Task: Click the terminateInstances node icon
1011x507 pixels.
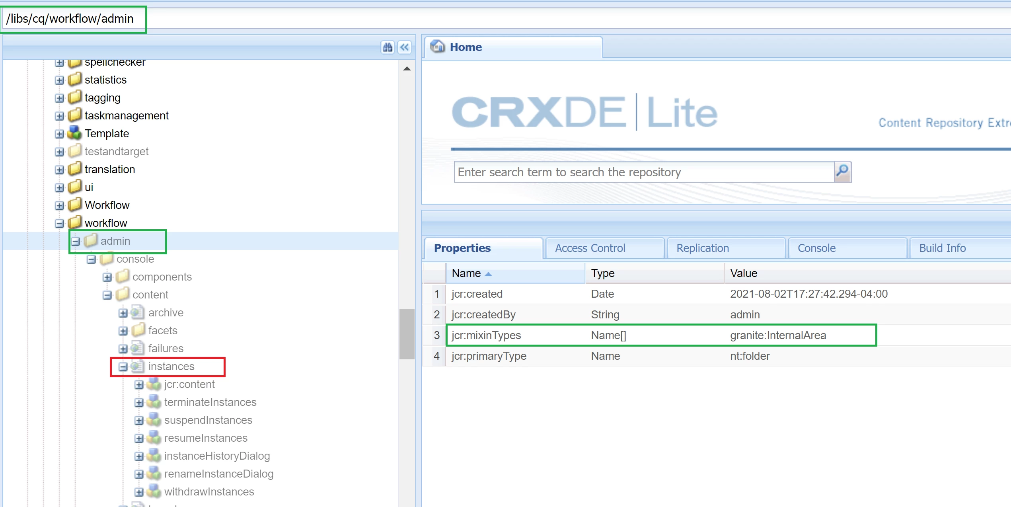Action: [x=154, y=402]
